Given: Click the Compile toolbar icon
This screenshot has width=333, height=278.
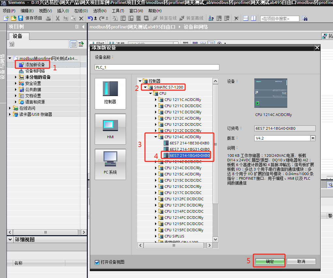Looking at the screenshot, I should (115, 18).
